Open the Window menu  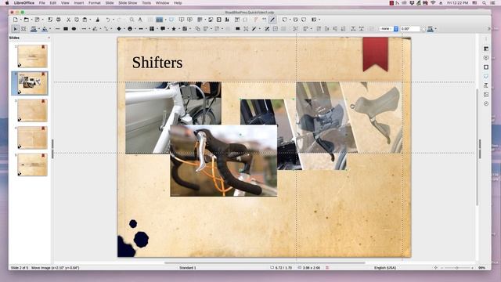click(x=162, y=3)
